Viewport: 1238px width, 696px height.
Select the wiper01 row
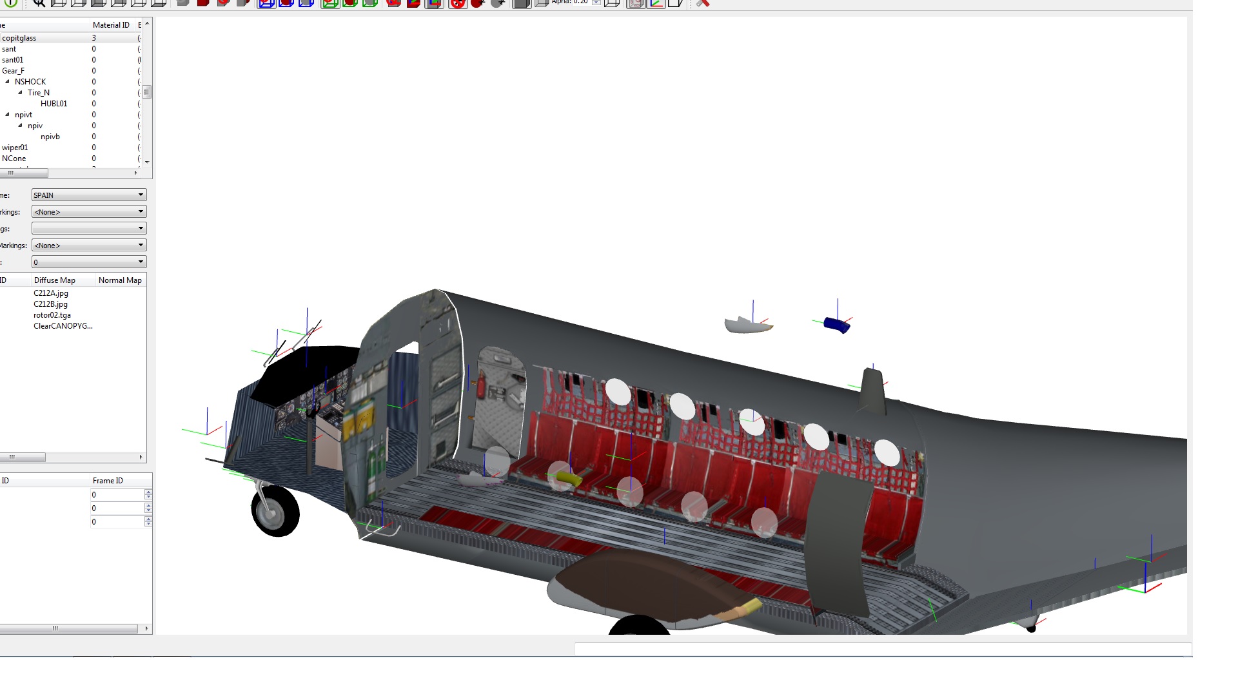71,148
